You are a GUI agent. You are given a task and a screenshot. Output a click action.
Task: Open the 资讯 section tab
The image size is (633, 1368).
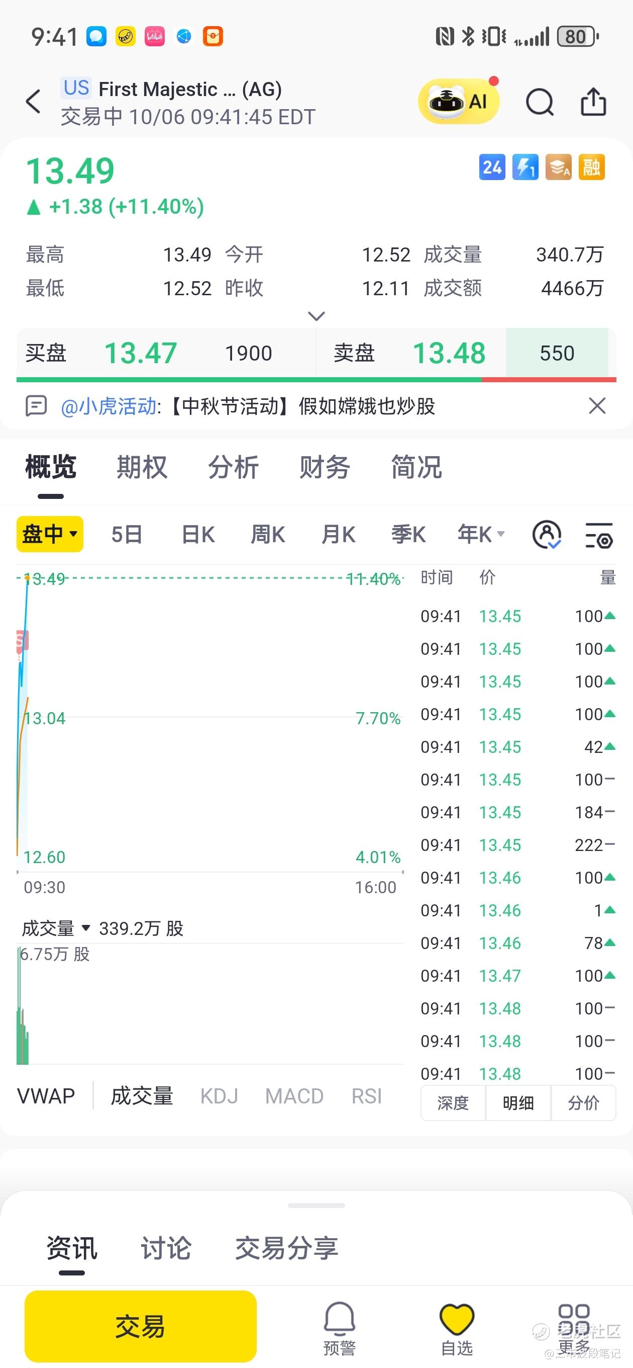point(72,1247)
